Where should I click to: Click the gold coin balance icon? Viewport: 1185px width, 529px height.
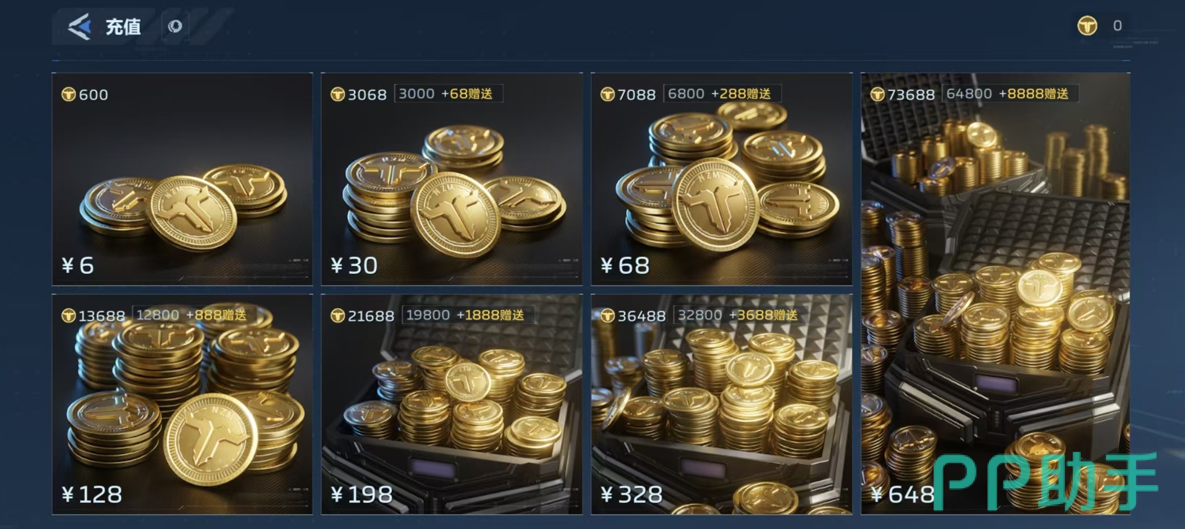(x=1087, y=26)
